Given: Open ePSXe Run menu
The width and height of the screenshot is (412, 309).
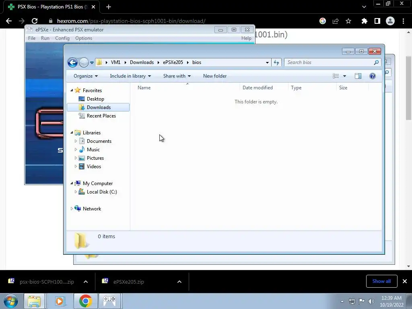Looking at the screenshot, I should point(45,38).
